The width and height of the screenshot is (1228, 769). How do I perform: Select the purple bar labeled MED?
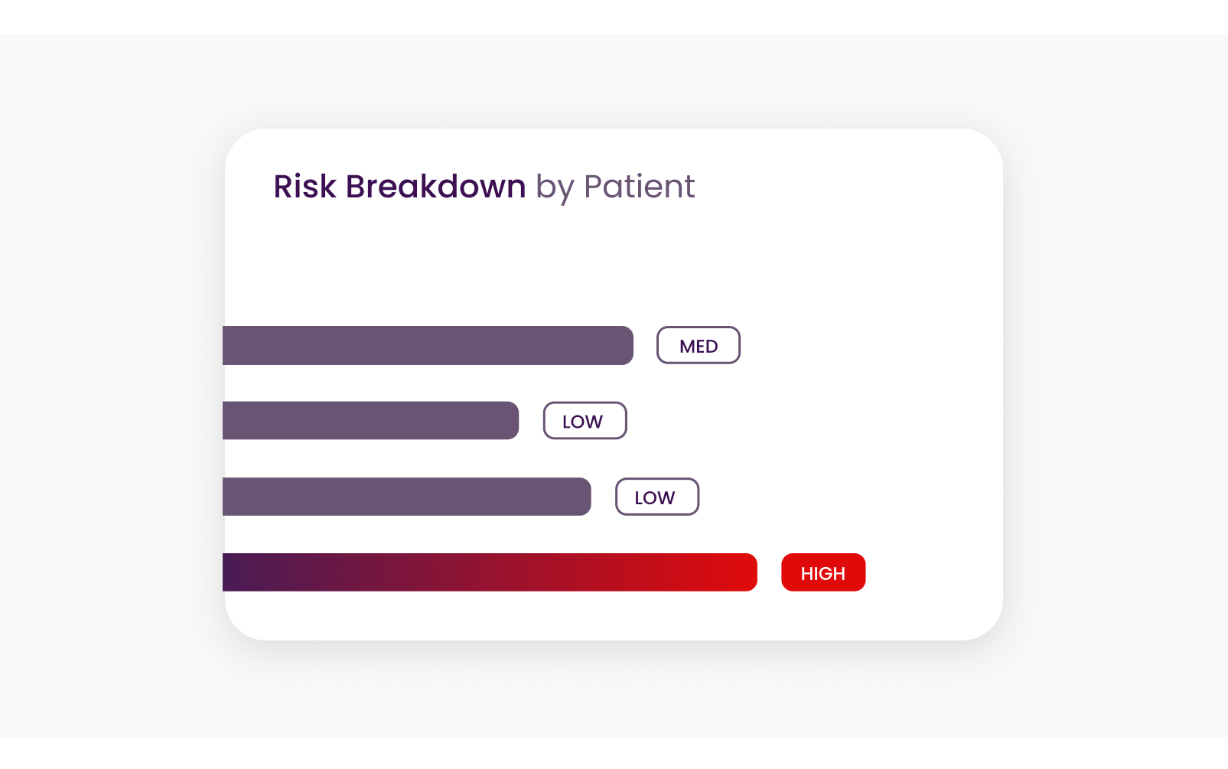pyautogui.click(x=428, y=345)
